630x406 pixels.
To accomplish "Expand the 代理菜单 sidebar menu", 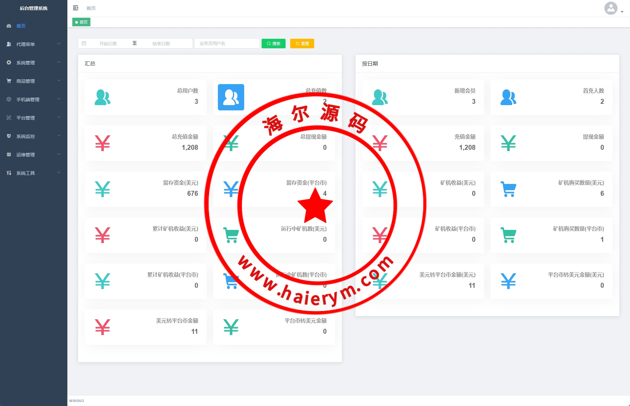I will 33,44.
